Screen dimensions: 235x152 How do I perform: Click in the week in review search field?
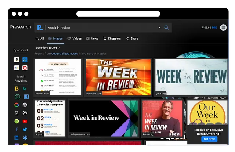pos(102,28)
